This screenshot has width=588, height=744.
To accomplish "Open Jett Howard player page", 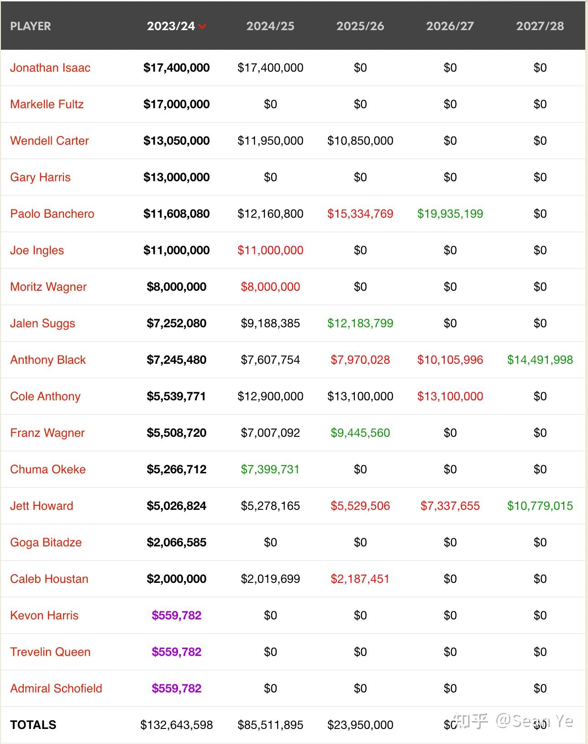I will (42, 506).
